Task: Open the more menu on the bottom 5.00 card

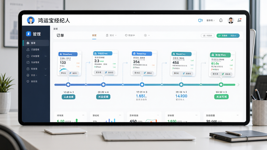Action: tap(83, 115)
